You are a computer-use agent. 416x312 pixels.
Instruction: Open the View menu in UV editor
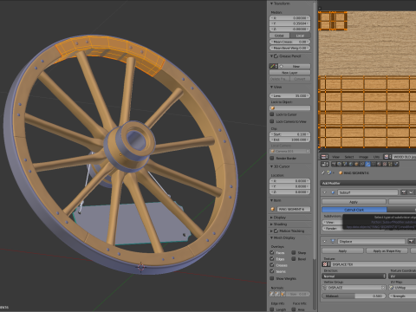point(335,157)
